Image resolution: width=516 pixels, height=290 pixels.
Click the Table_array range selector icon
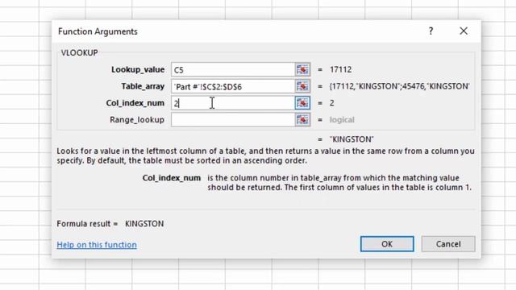[302, 86]
